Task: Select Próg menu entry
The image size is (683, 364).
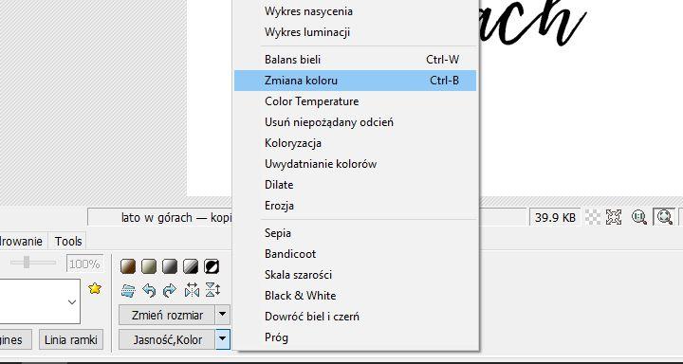Action: pos(356,337)
